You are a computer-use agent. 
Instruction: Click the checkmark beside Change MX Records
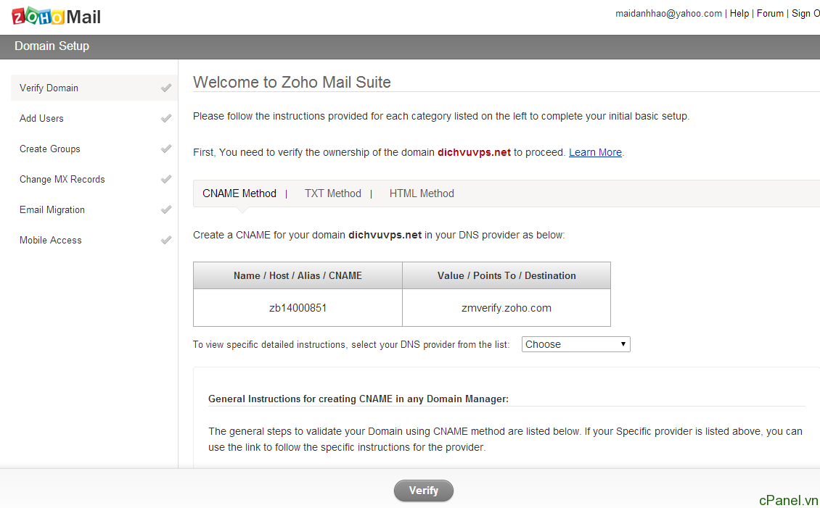[165, 179]
